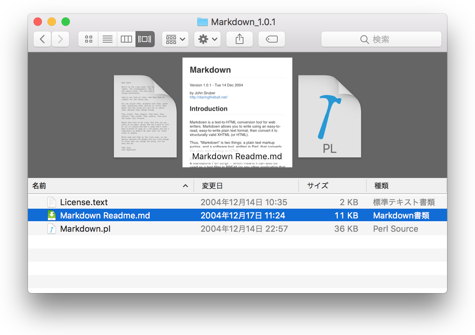Select Cover Flow view button
The image size is (475, 335).
[145, 39]
